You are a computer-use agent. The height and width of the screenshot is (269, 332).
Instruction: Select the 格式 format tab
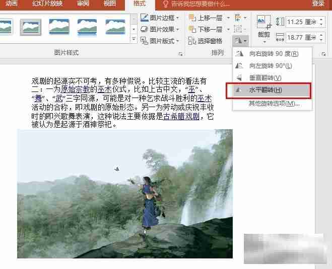[140, 4]
